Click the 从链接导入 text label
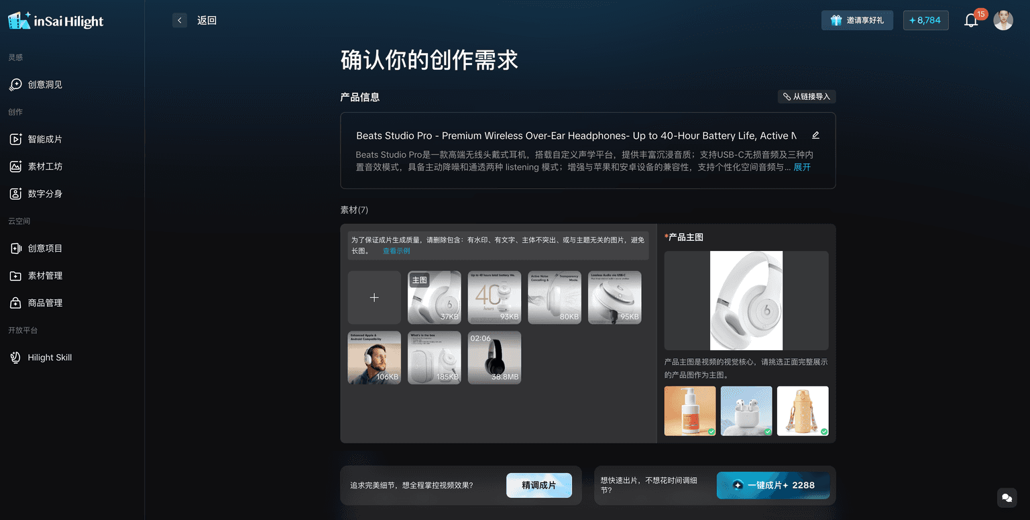This screenshot has height=520, width=1030. click(x=811, y=97)
